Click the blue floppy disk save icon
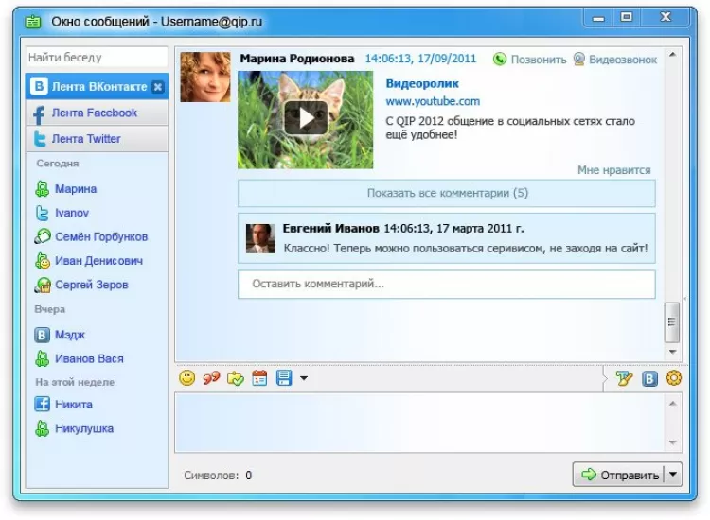Image resolution: width=710 pixels, height=520 pixels. click(x=284, y=377)
